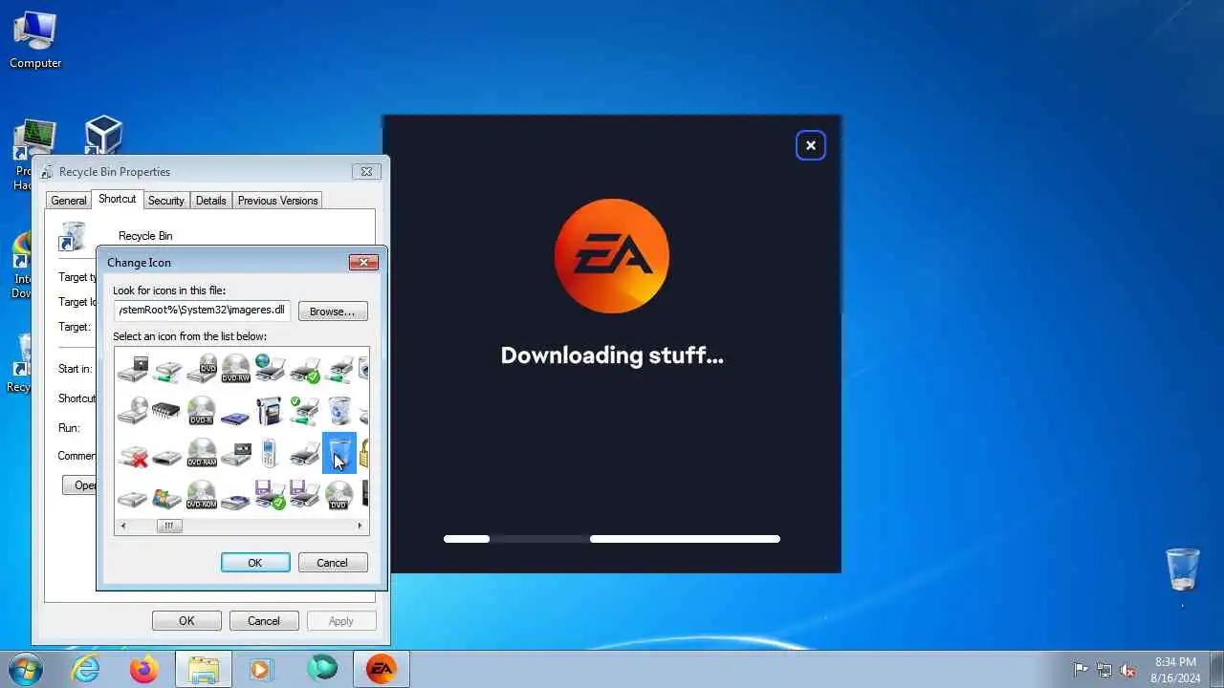Close the EA downloading window

[811, 145]
